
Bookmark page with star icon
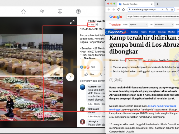tap(172, 9)
